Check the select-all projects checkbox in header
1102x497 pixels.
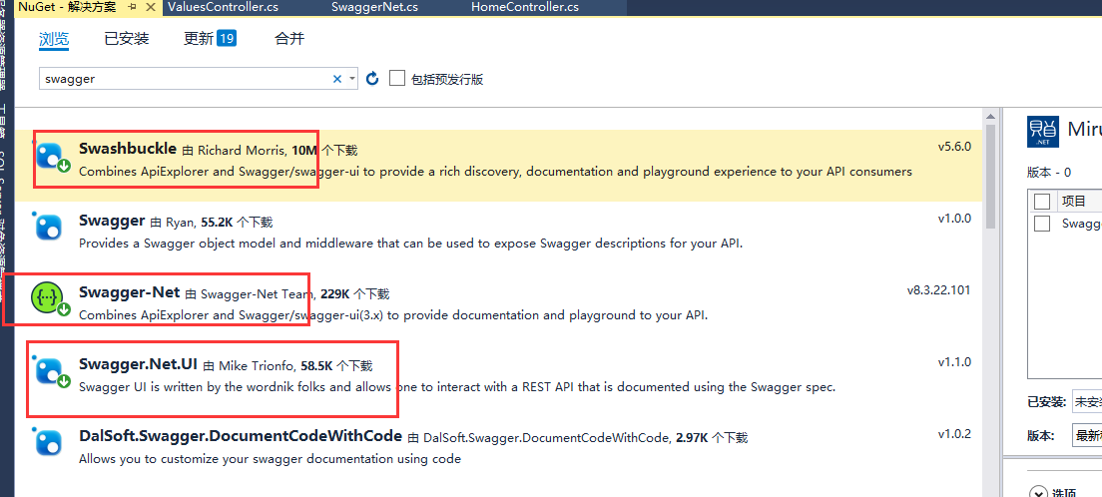point(1042,201)
